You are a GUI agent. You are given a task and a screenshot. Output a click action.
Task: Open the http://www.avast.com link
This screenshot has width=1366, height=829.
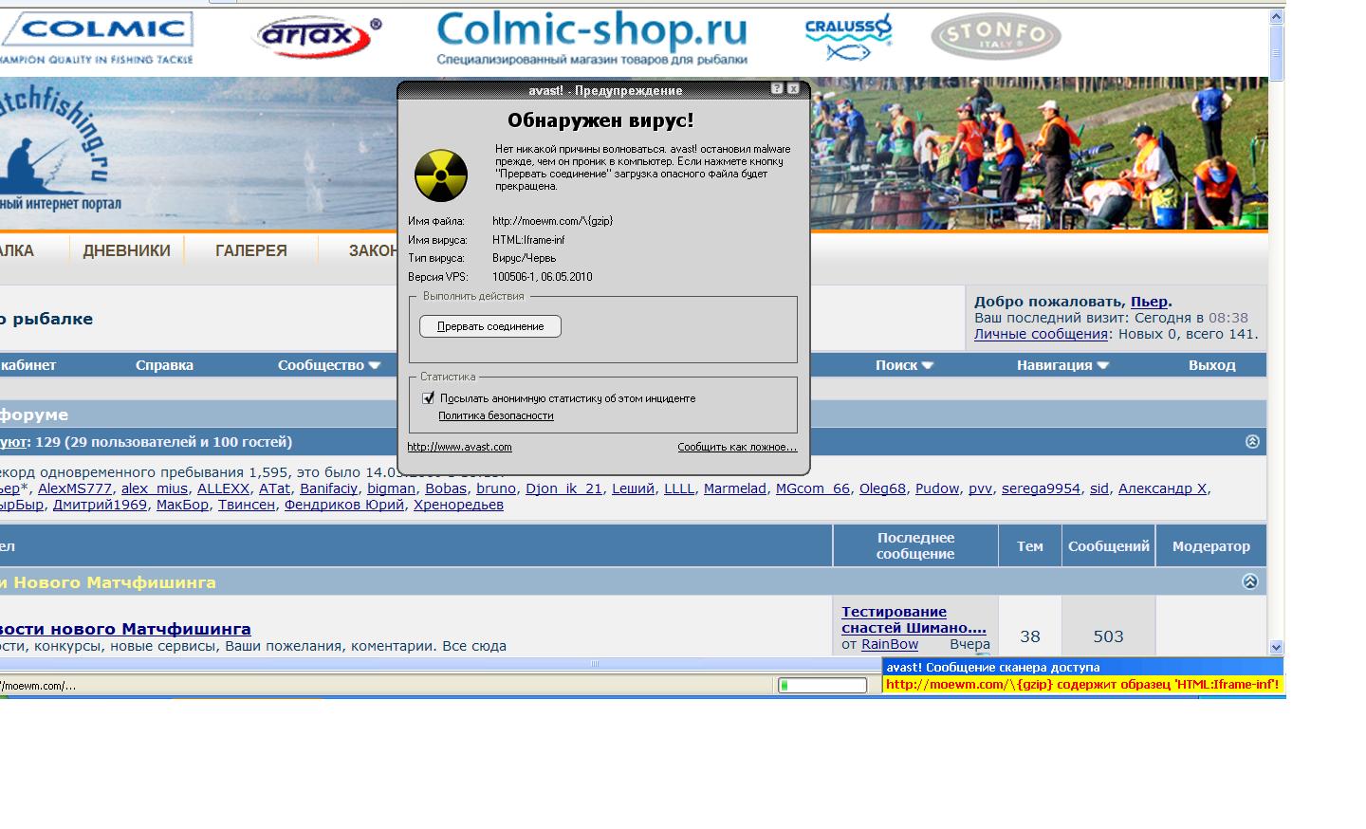459,447
